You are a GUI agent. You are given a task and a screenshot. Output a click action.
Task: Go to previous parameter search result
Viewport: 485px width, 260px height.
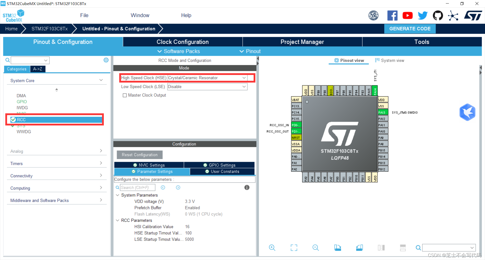(163, 187)
